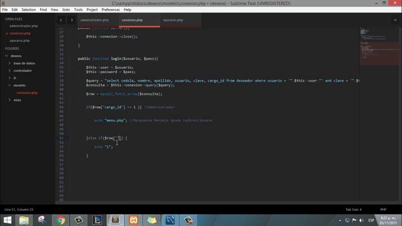The image size is (402, 226).
Task: Open the tab list dropdown arrow
Action: point(395,20)
